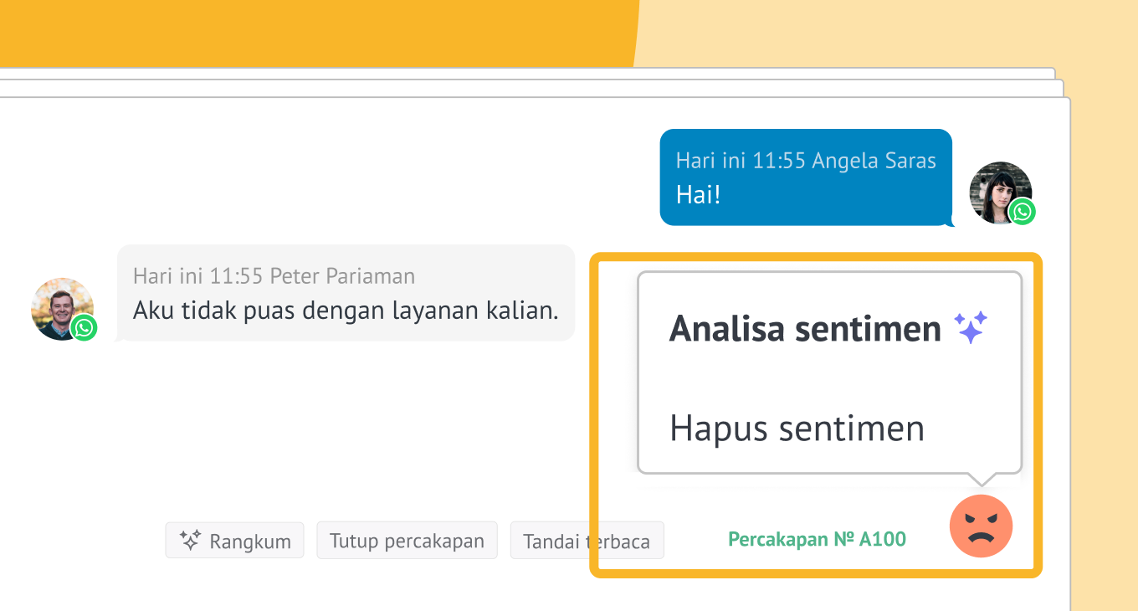The height and width of the screenshot is (611, 1138).
Task: Click the angry face sentiment icon
Action: 981,526
